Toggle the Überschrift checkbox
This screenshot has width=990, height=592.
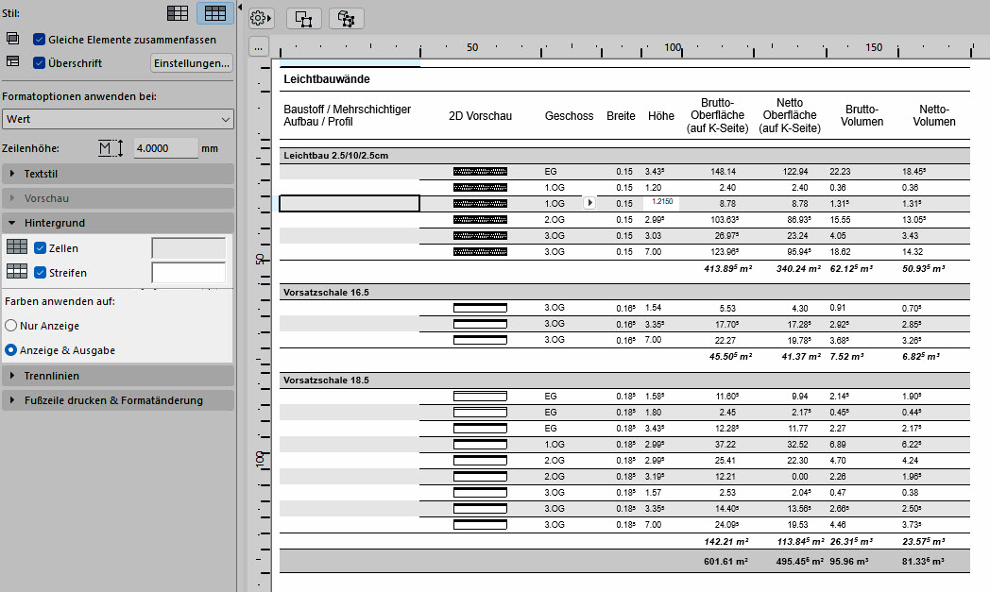[39, 62]
